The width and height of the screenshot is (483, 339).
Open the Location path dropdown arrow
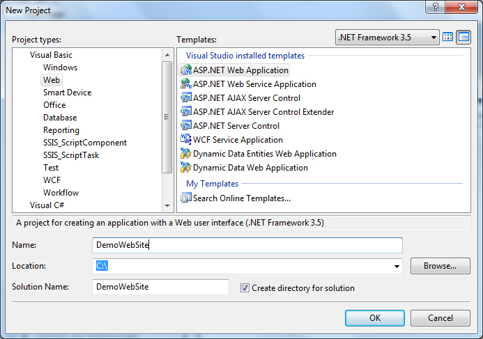click(x=397, y=266)
